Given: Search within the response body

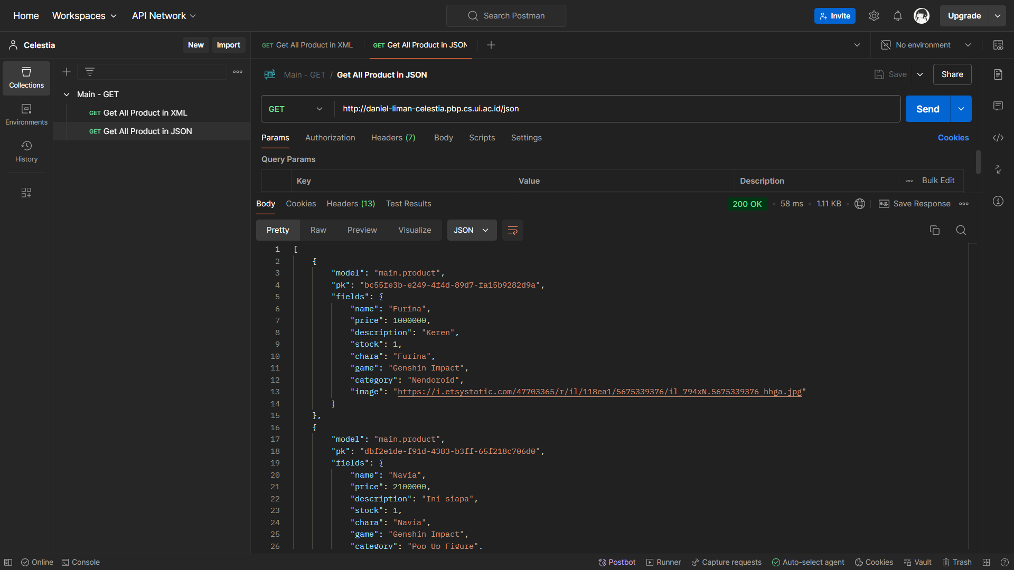Looking at the screenshot, I should 961,230.
